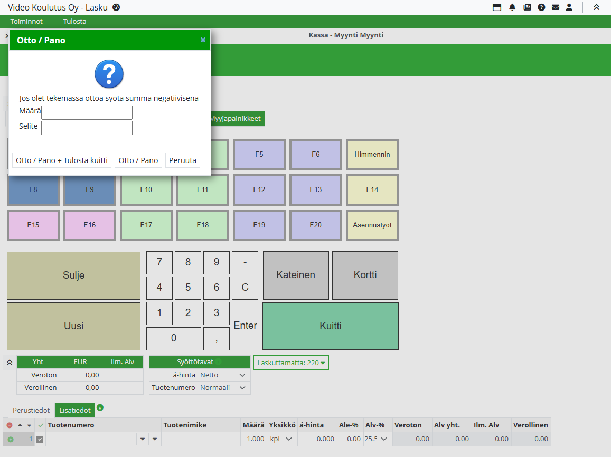Viewport: 611px width, 457px height.
Task: Switch to the Perustiedot tab
Action: click(31, 410)
